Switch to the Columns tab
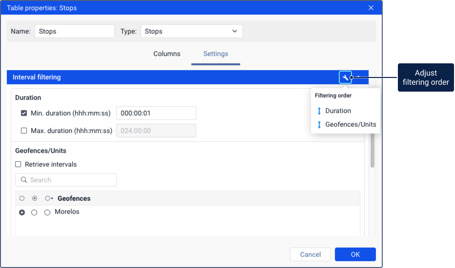The image size is (455, 268). (x=167, y=54)
